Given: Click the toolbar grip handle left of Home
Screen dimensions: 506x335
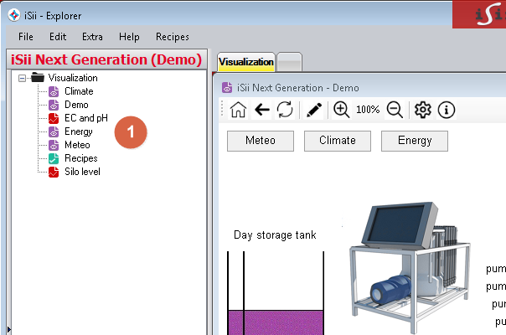Looking at the screenshot, I should [x=222, y=108].
